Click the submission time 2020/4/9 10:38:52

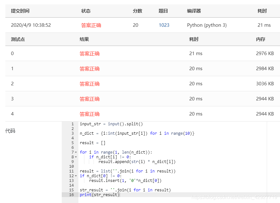pos(31,25)
